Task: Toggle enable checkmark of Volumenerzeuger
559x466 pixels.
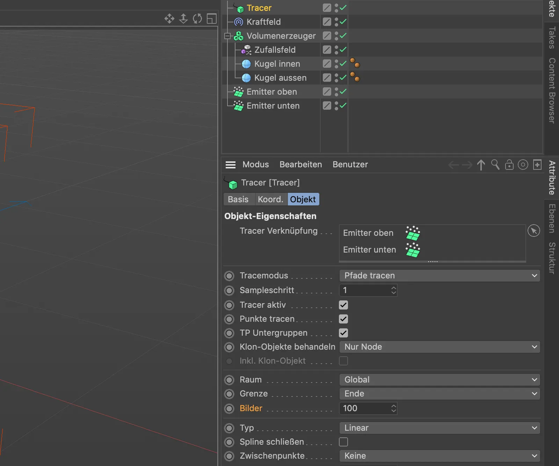Action: (x=343, y=36)
